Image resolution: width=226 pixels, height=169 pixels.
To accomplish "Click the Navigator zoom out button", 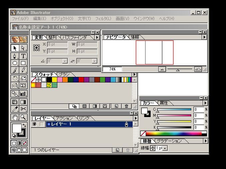I will click(162, 69).
